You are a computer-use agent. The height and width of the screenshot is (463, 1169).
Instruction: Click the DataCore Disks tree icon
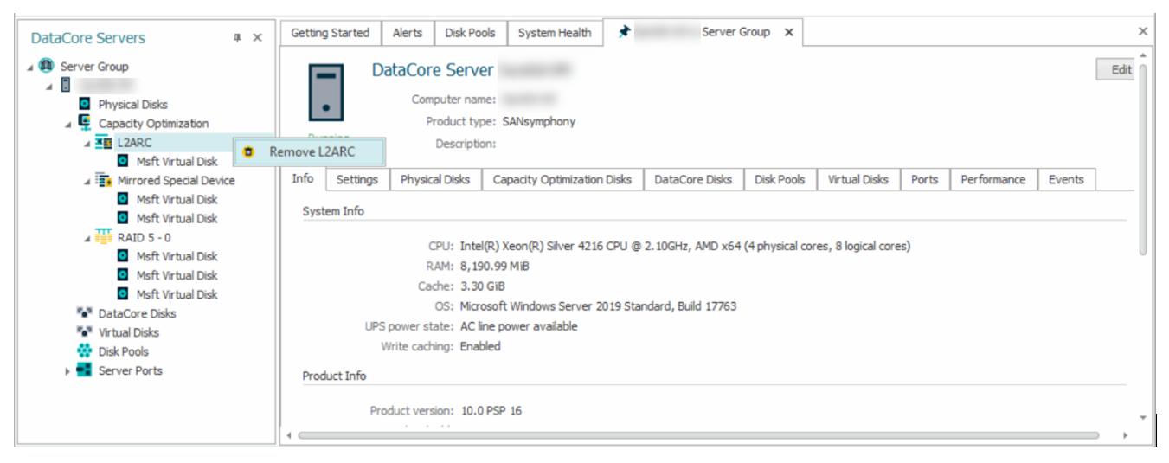tap(85, 314)
